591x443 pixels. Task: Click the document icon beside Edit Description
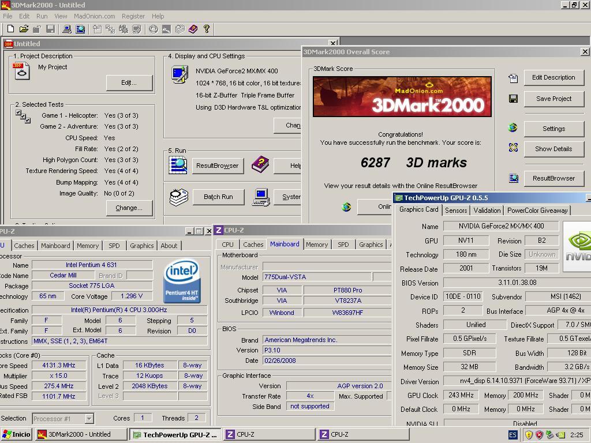[x=513, y=78]
